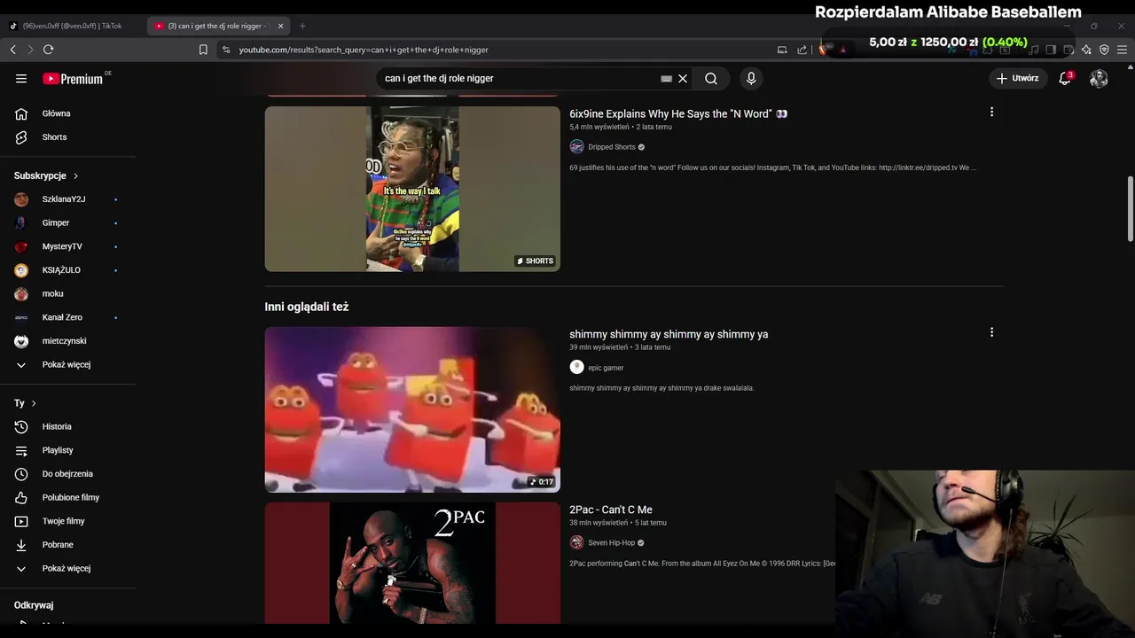Click the moku channel avatar
The image size is (1135, 638).
[x=21, y=294]
